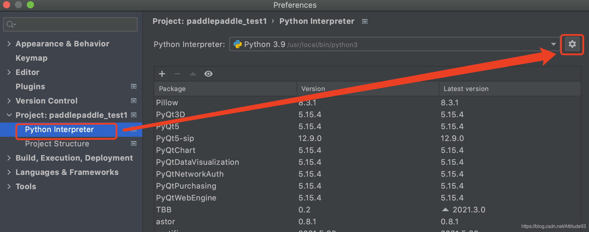The height and width of the screenshot is (232, 589).
Task: Click the project-level icon beside Project Structure
Action: (x=134, y=143)
